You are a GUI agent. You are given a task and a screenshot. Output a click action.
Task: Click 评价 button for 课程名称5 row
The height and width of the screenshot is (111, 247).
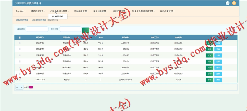point(209,68)
